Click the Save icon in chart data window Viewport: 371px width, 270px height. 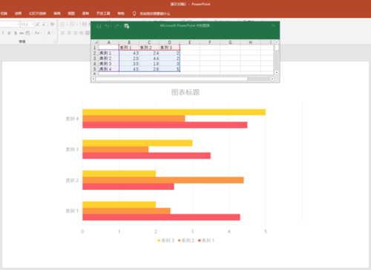tap(99, 26)
